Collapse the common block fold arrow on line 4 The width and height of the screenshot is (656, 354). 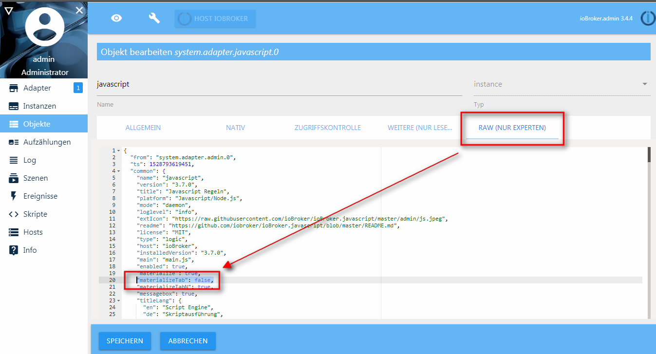pos(119,171)
